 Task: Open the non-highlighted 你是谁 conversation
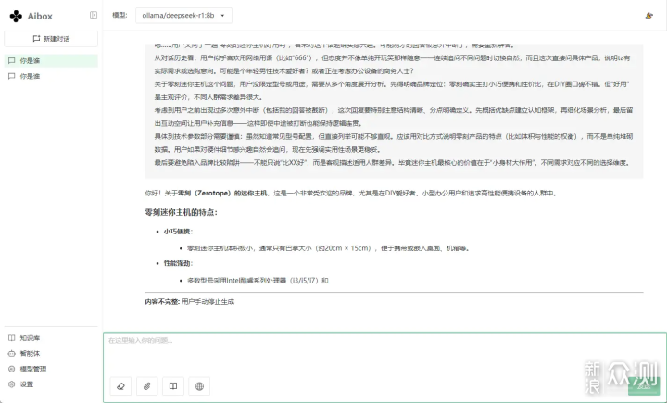pyautogui.click(x=51, y=76)
